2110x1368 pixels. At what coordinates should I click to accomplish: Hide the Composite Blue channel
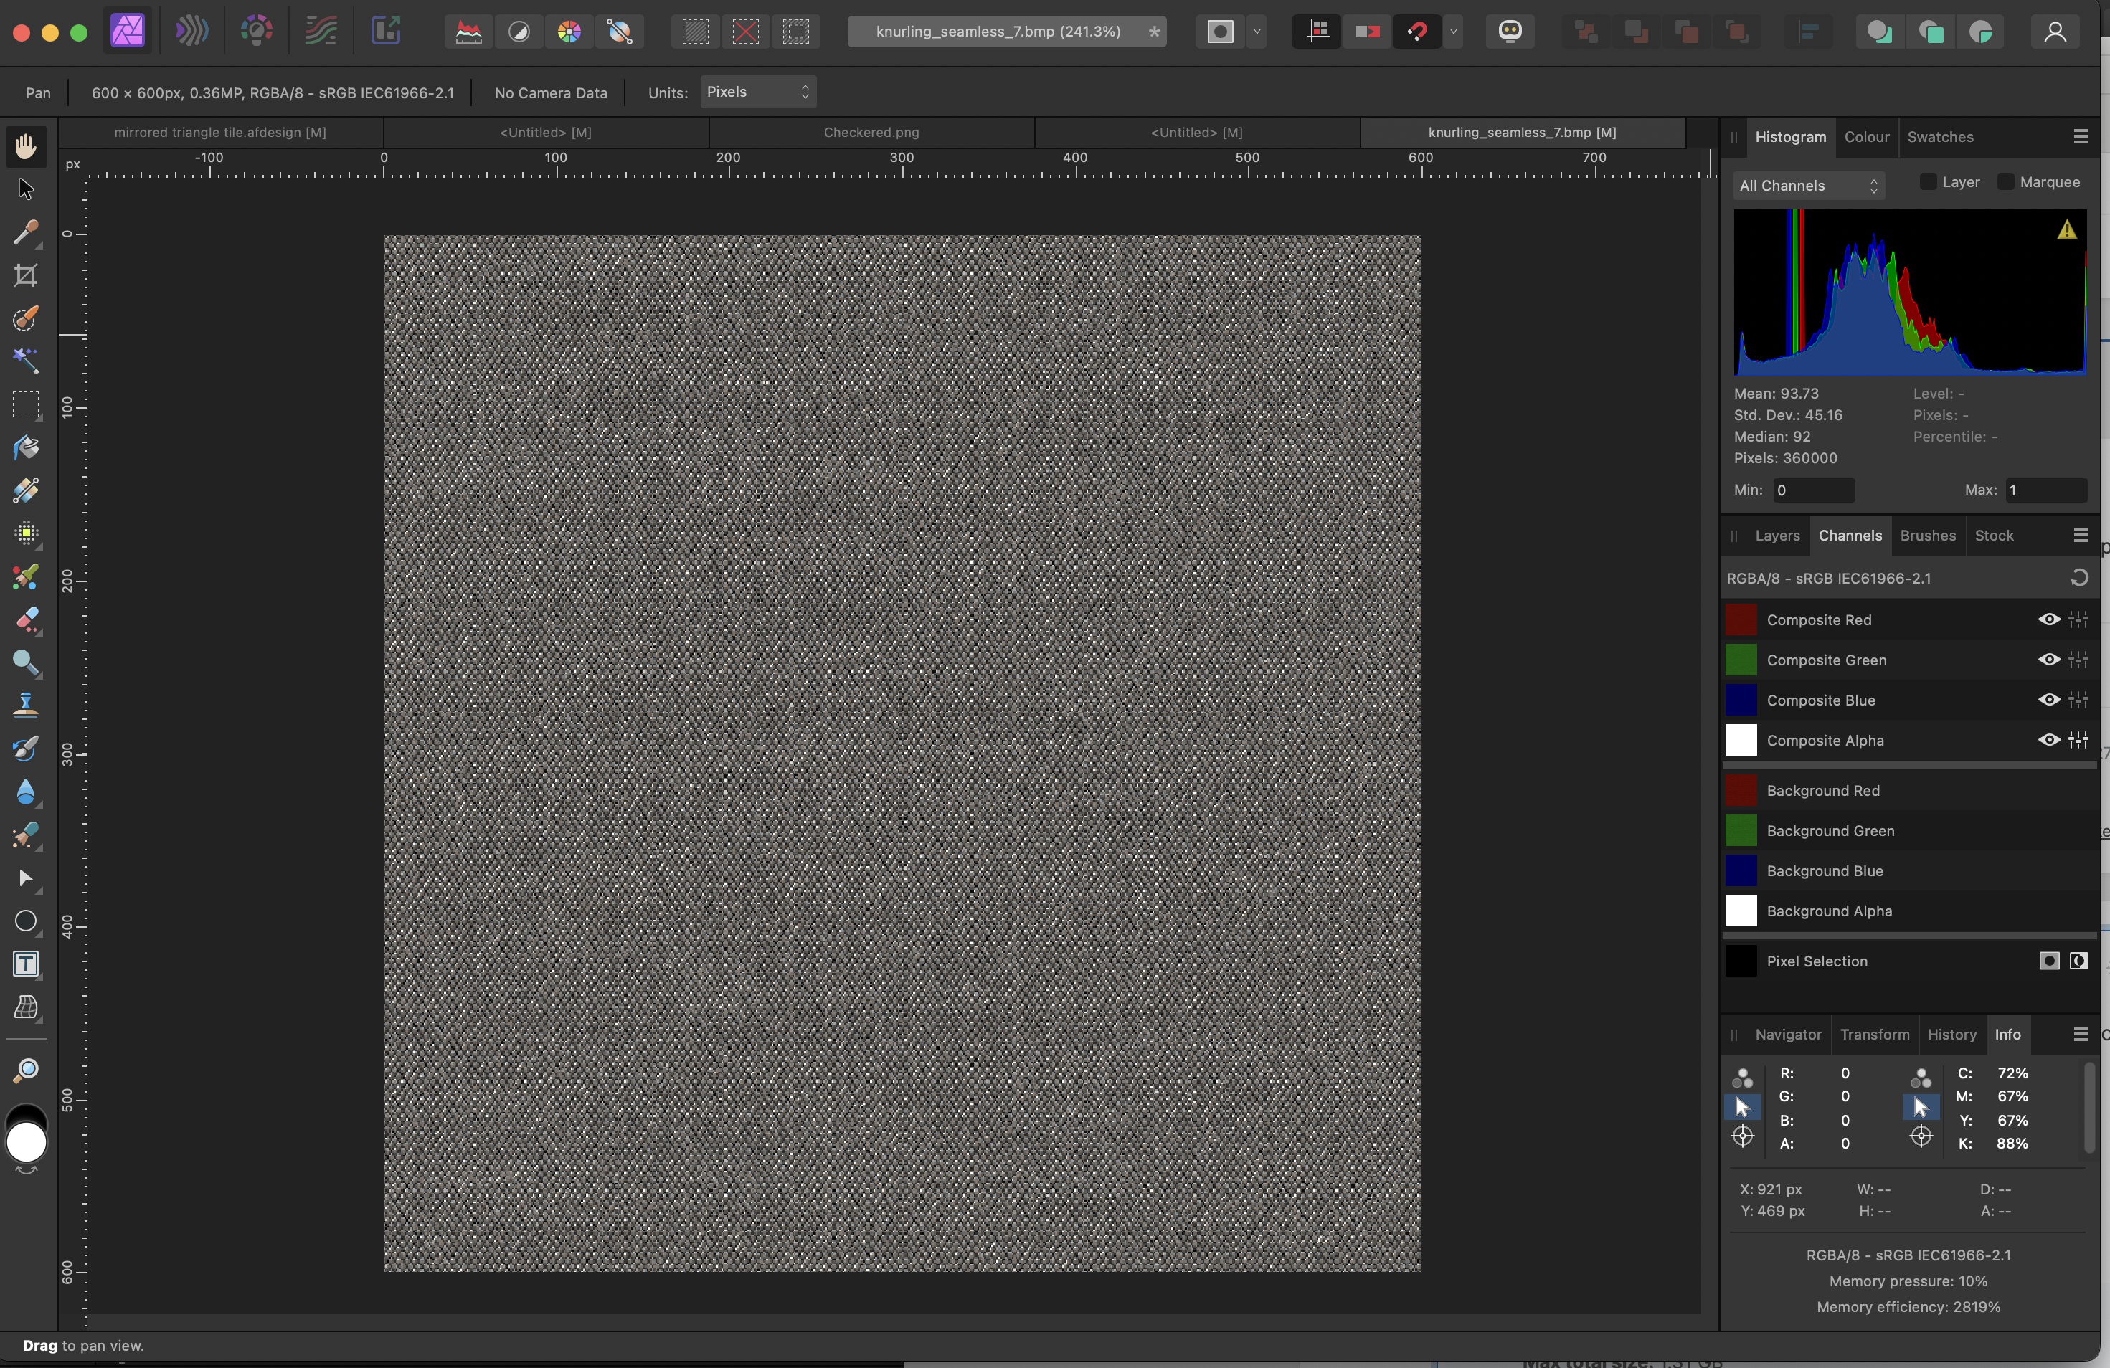[x=2049, y=700]
